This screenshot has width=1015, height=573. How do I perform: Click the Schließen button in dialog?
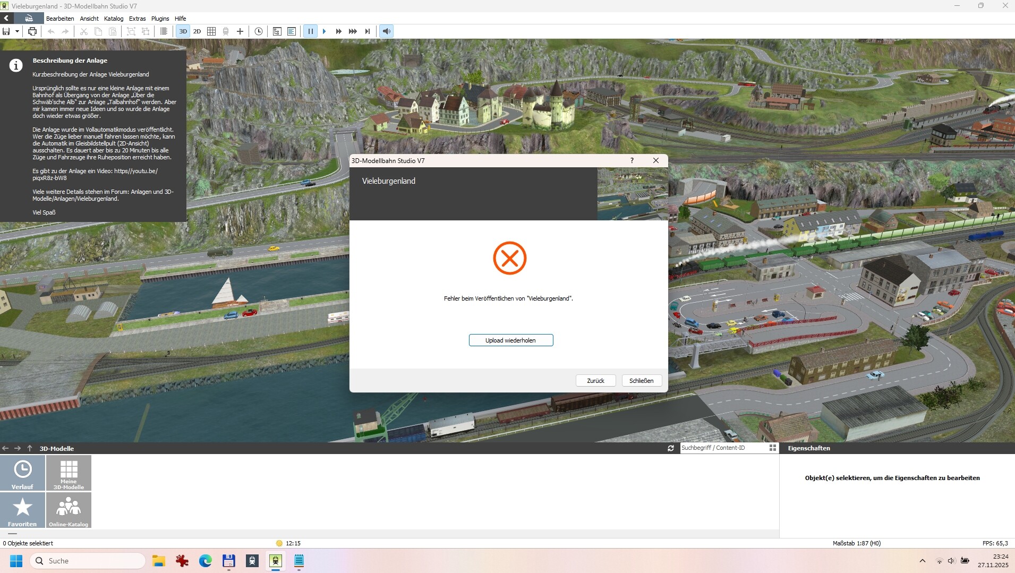(641, 381)
